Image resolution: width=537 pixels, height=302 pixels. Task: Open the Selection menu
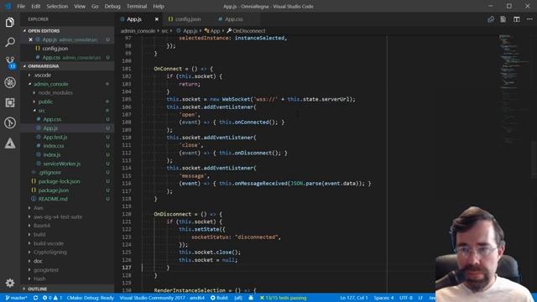[x=57, y=6]
